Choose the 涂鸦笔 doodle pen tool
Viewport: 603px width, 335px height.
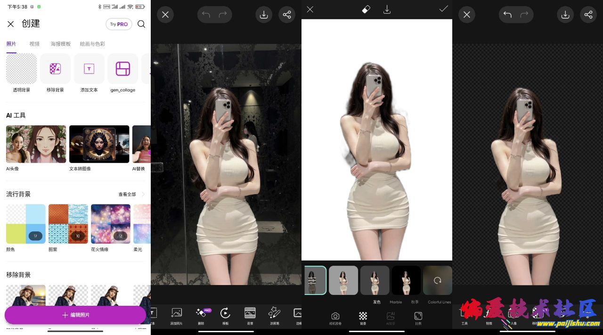(x=274, y=313)
